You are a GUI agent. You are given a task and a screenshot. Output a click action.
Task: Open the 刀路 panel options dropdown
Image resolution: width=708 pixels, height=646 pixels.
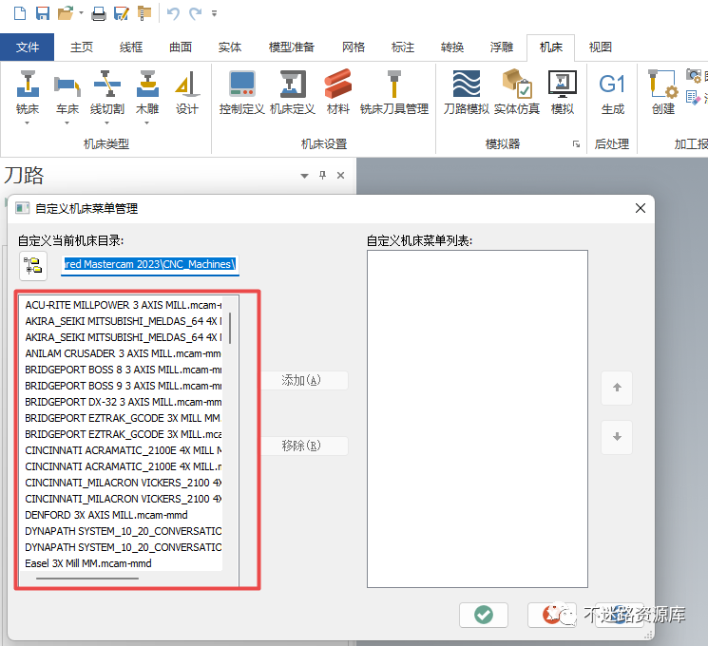(x=304, y=176)
